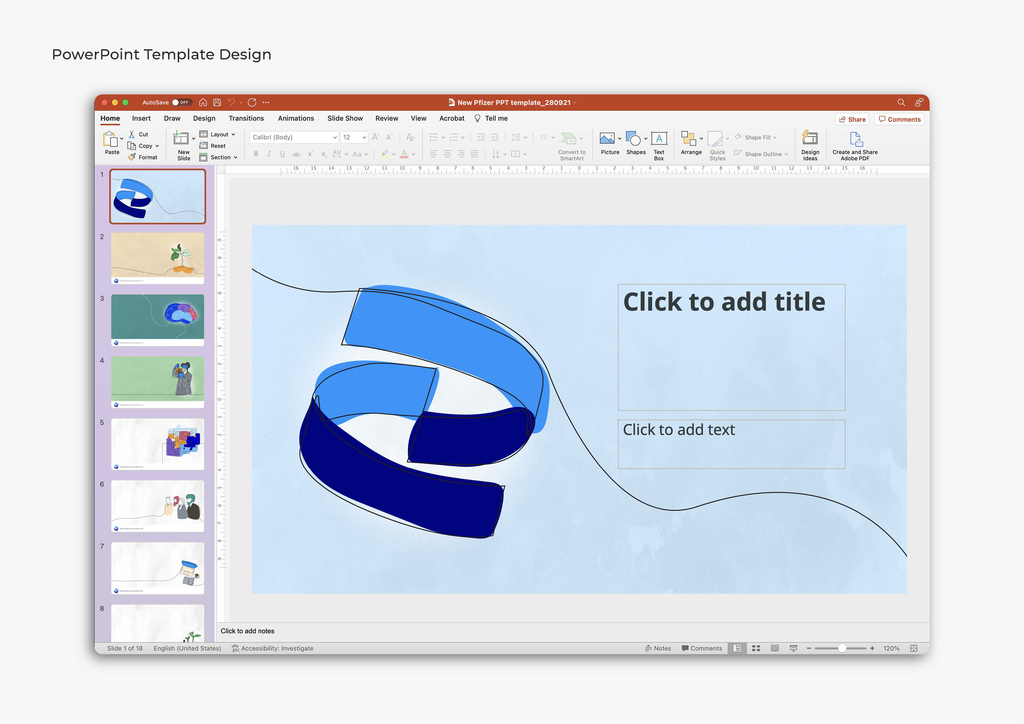Toggle Subscript formatting
The width and height of the screenshot is (1024, 724).
324,154
